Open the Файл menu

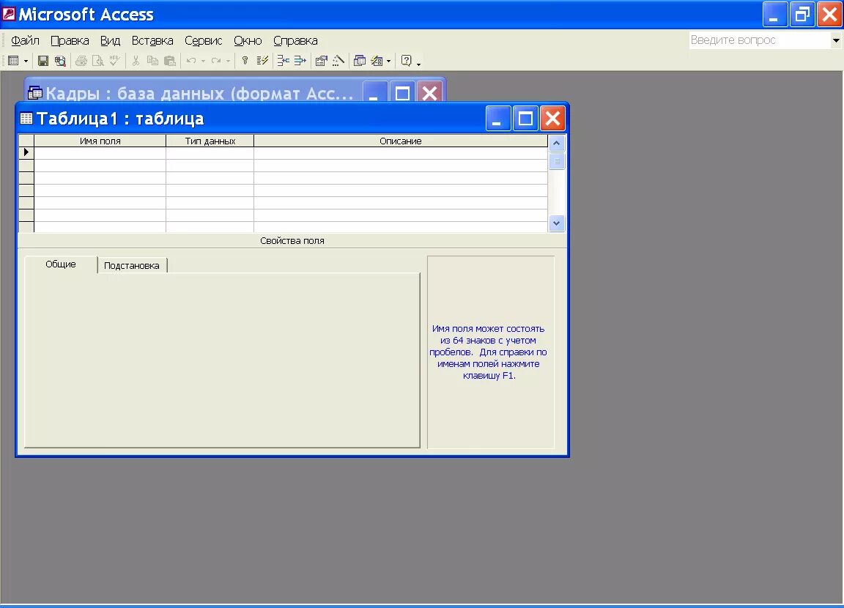pyautogui.click(x=26, y=41)
